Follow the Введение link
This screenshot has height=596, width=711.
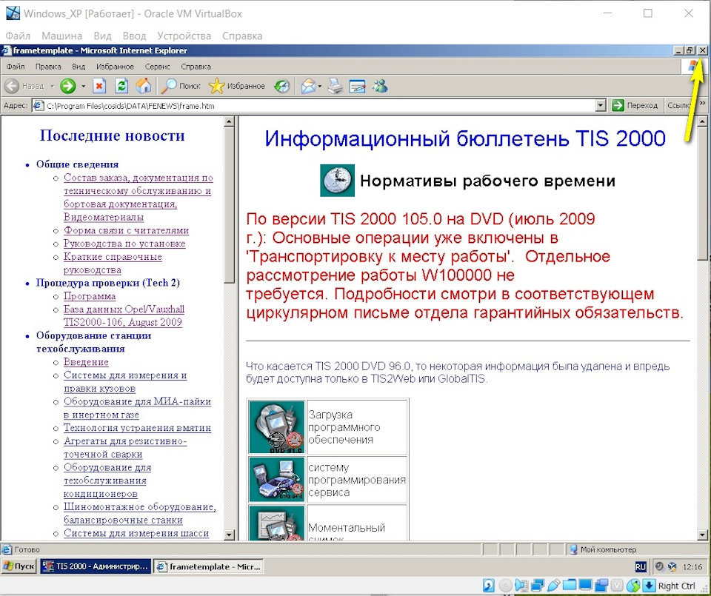(86, 362)
